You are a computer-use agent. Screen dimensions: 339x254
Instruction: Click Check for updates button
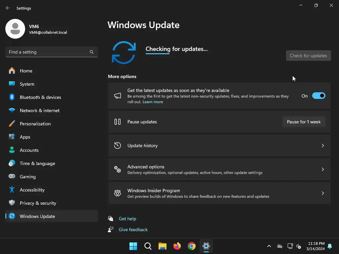click(308, 56)
